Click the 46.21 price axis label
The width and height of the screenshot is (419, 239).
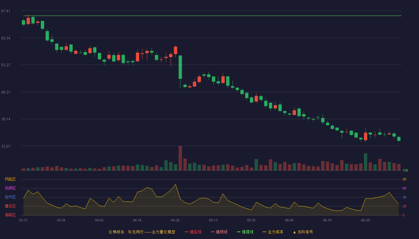pos(6,92)
